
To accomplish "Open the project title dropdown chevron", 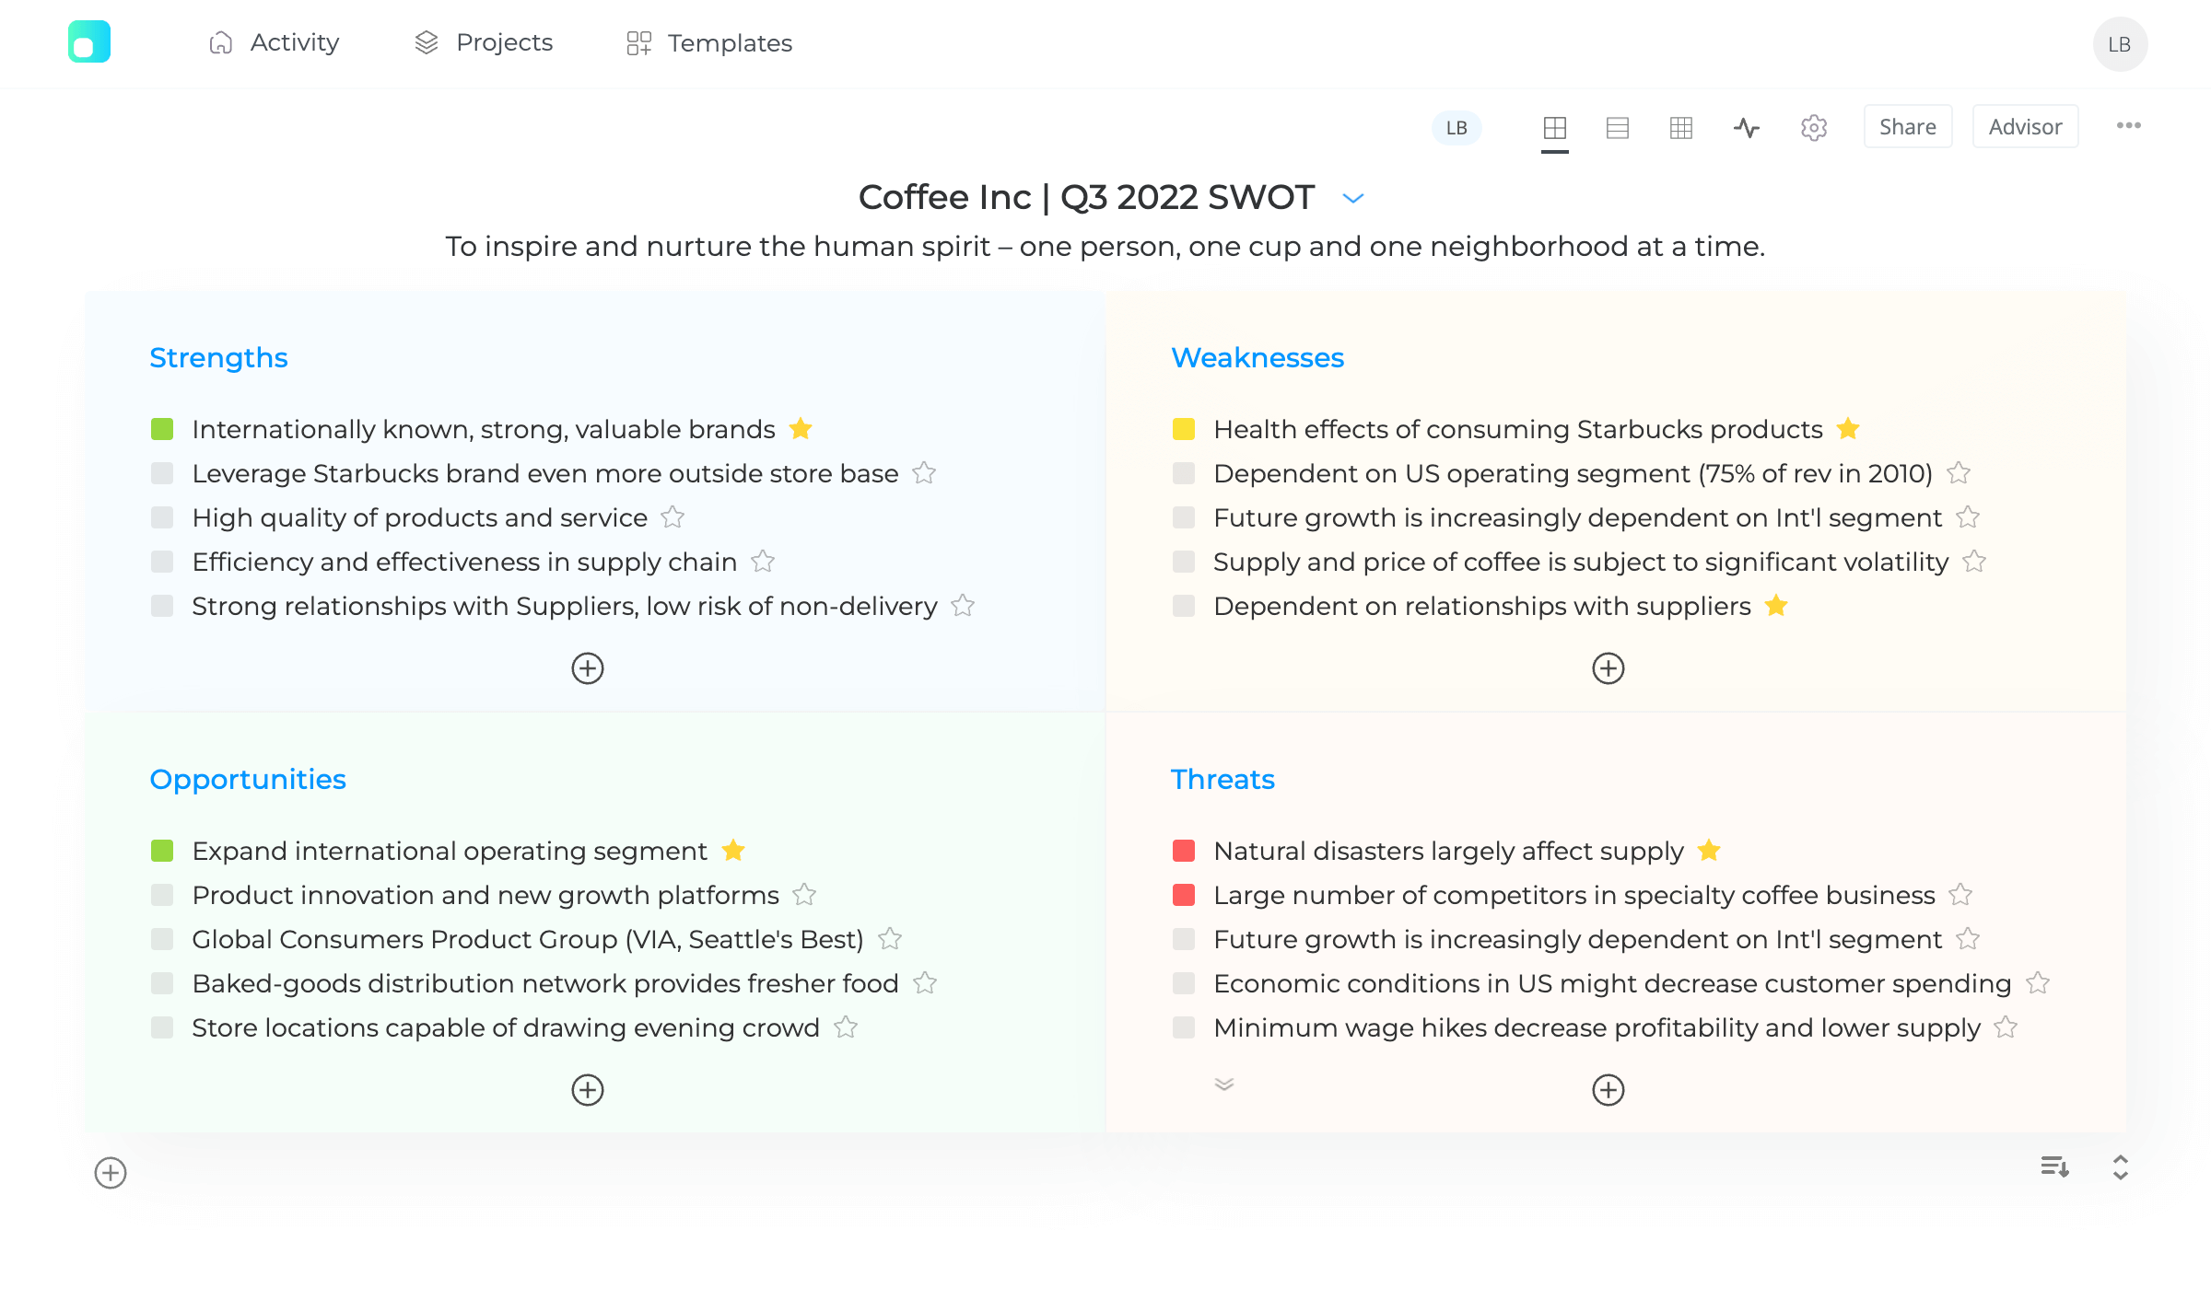I will pos(1353,198).
